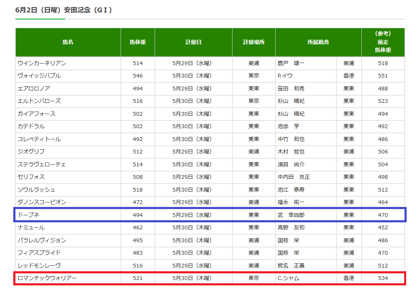412x292 pixels.
Task: Click trainer name 池添 学
Action: 288,126
